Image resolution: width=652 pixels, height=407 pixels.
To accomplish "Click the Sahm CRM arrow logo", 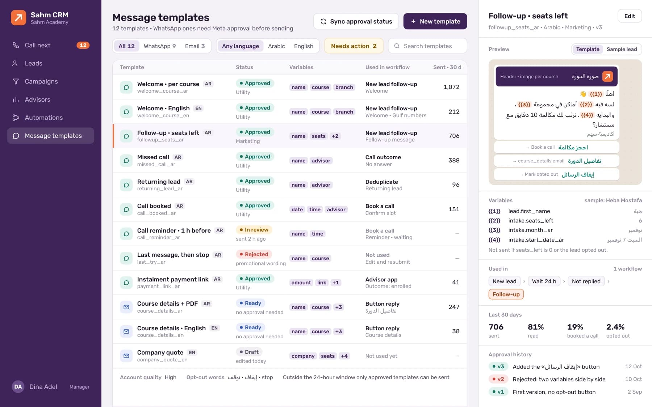I will tap(18, 17).
